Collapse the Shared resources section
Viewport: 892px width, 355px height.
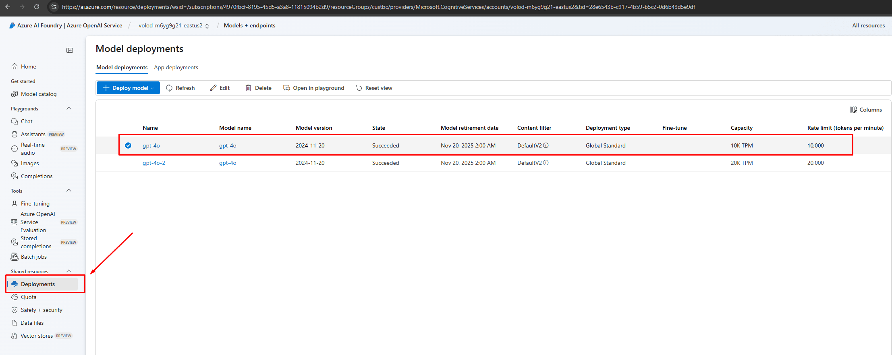point(69,271)
